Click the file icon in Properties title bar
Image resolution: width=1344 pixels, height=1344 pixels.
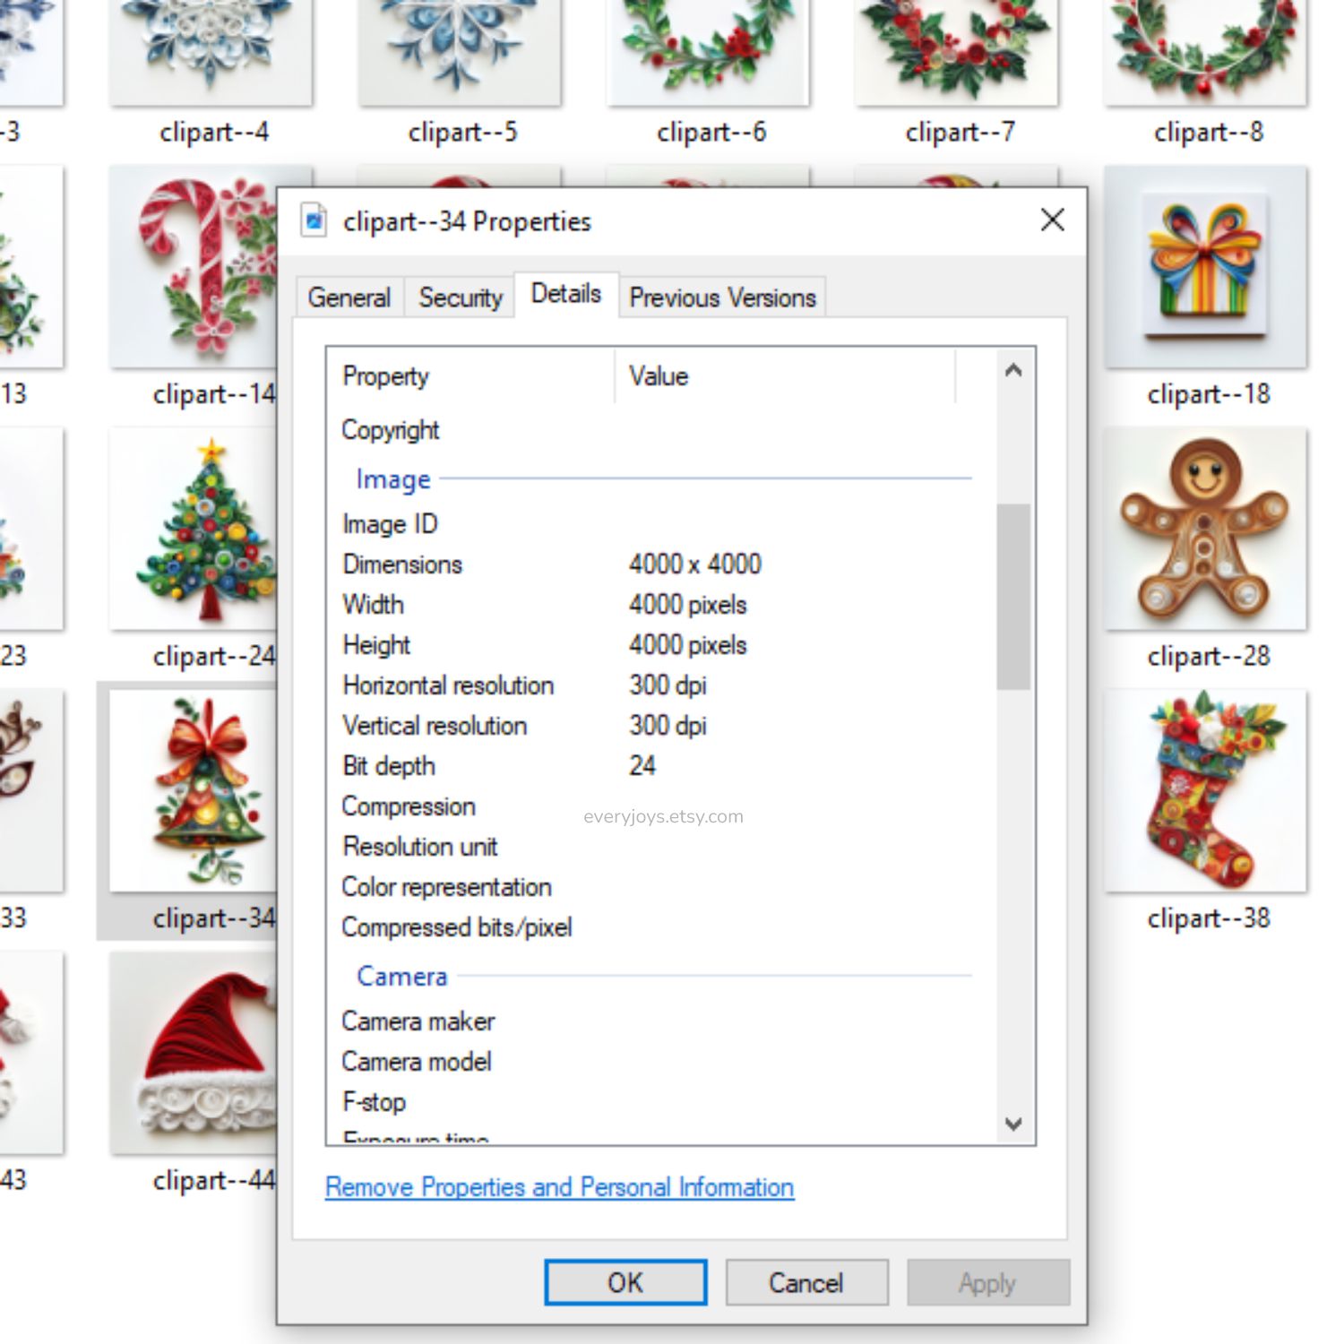[314, 220]
